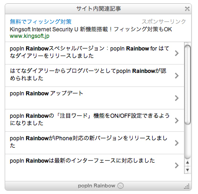Click the chevron beside the 注目ワード article
This screenshot has width=198, height=194.
coord(177,121)
